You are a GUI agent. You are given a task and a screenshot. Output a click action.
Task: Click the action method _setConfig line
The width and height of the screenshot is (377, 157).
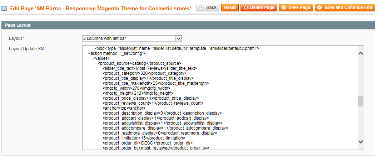pos(117,53)
